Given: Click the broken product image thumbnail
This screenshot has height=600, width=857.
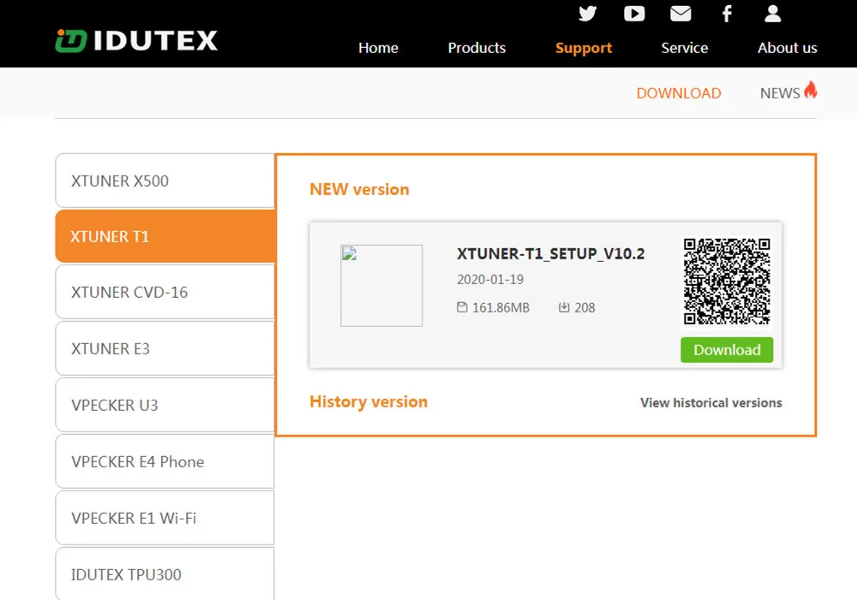Looking at the screenshot, I should click(381, 286).
